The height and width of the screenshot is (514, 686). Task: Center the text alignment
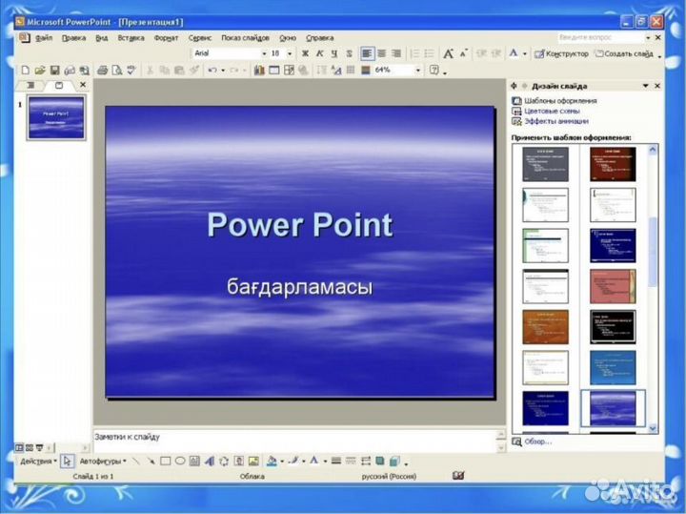tap(382, 53)
